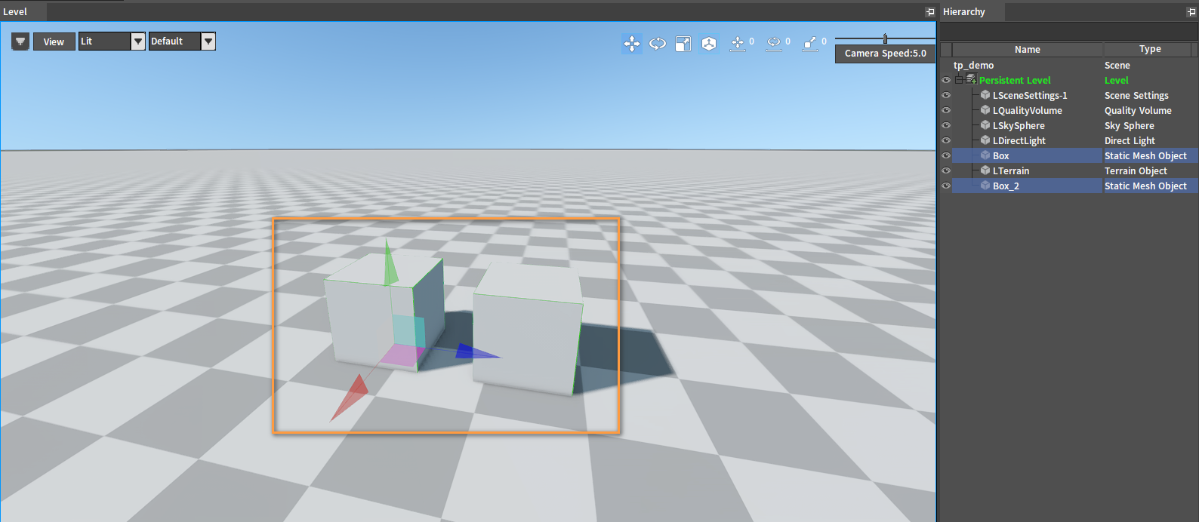
Task: Select the Scale gizmo tool
Action: (683, 44)
